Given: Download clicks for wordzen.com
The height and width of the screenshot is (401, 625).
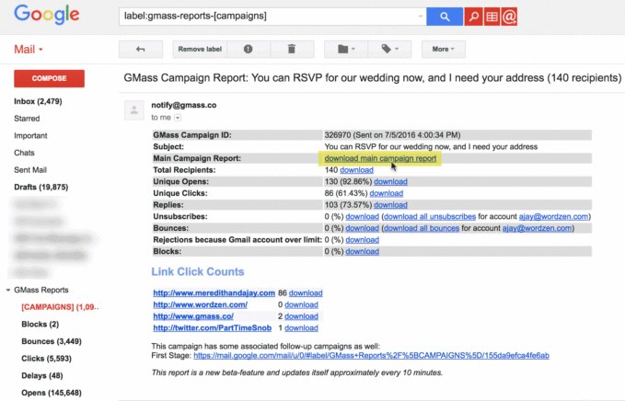Looking at the screenshot, I should pyautogui.click(x=301, y=304).
